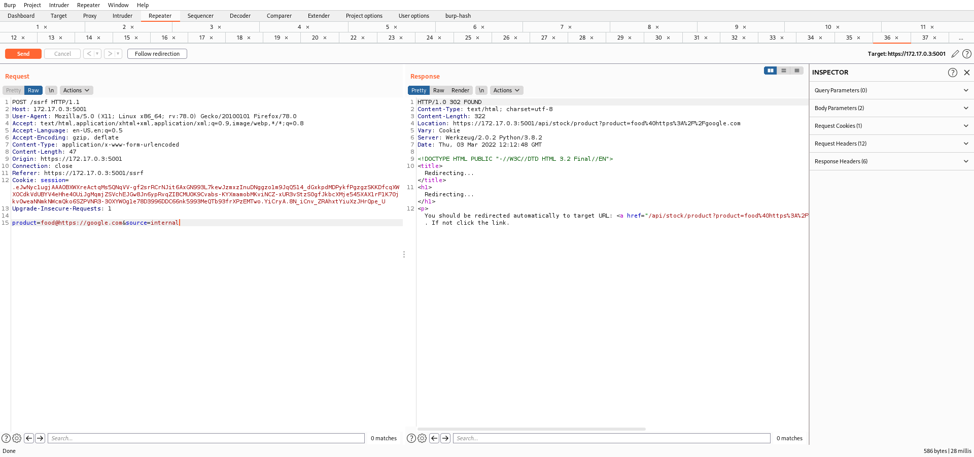This screenshot has width=974, height=457.
Task: Click the pencil icon to edit target
Action: coord(955,54)
